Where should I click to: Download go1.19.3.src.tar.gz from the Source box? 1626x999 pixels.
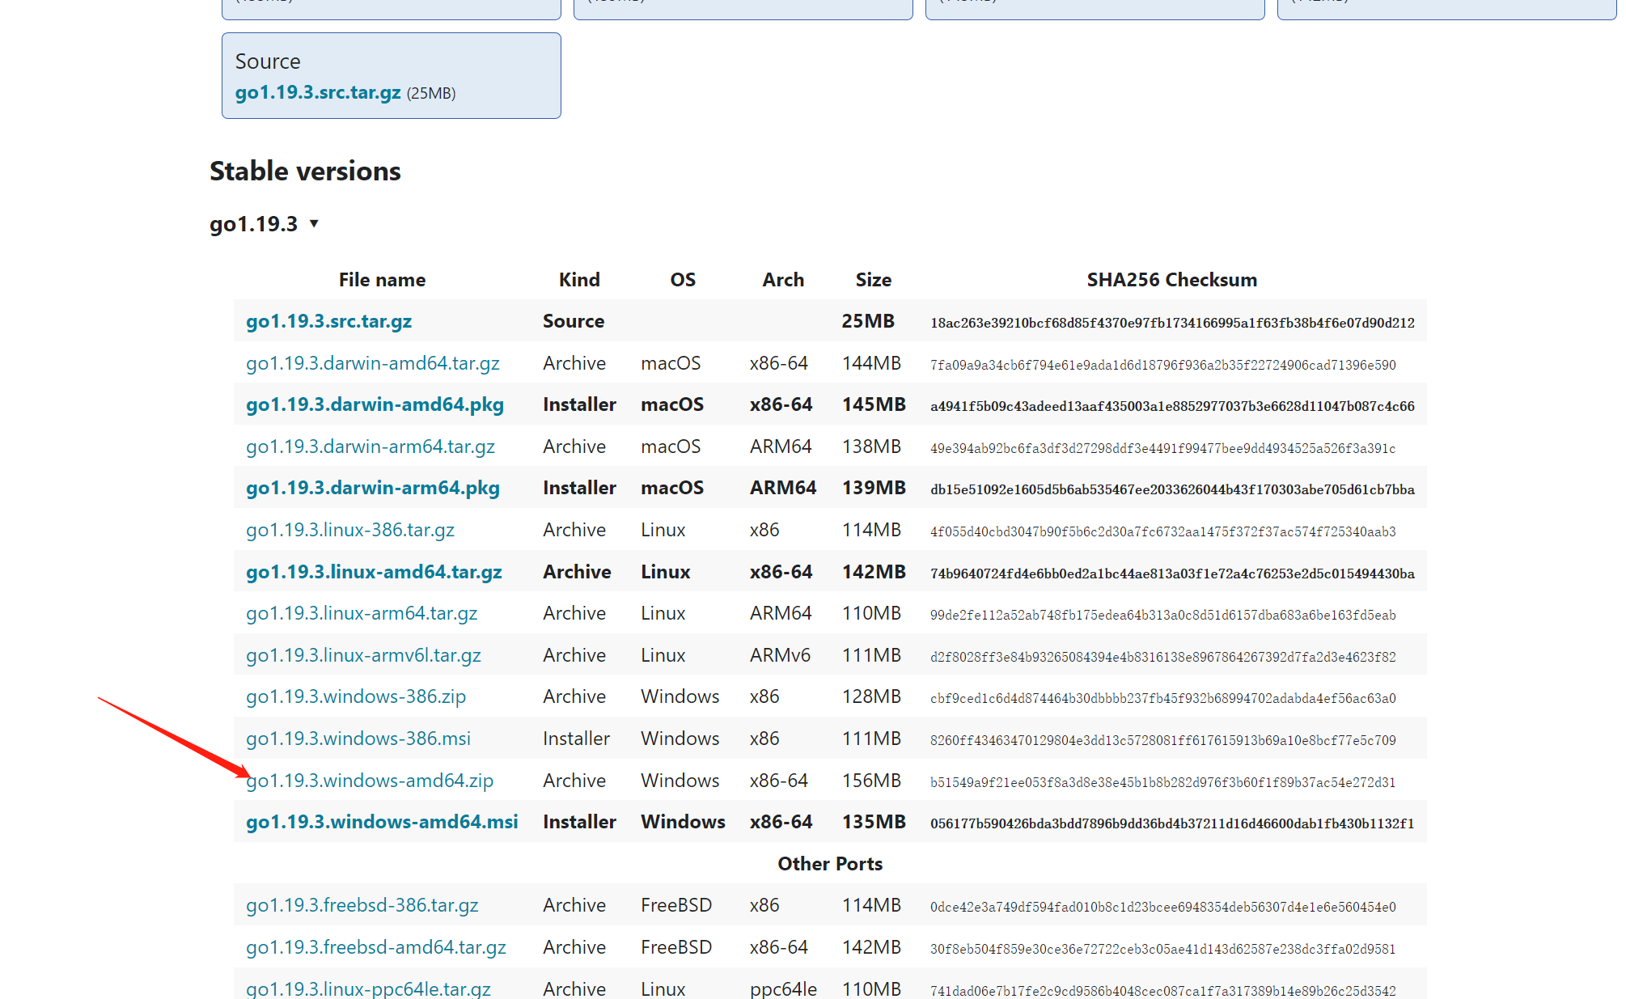tap(318, 93)
